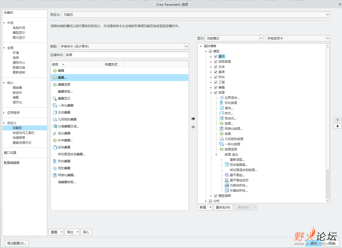Click the 顶点倒圆角... icon in the tree
The width and height of the screenshot is (342, 248).
point(227,165)
